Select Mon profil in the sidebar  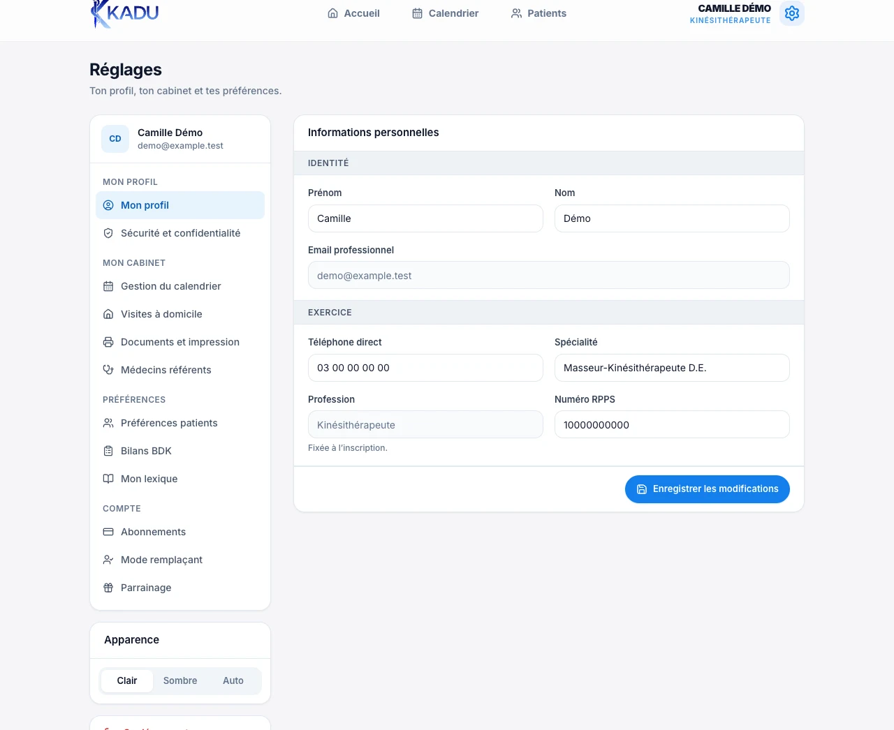pos(180,205)
